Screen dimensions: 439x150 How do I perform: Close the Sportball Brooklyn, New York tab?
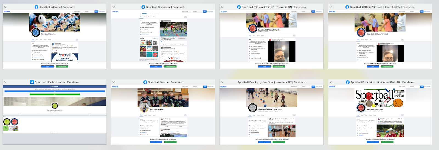(x=222, y=82)
